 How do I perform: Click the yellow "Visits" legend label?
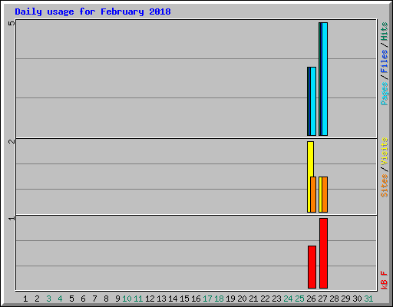tap(384, 151)
